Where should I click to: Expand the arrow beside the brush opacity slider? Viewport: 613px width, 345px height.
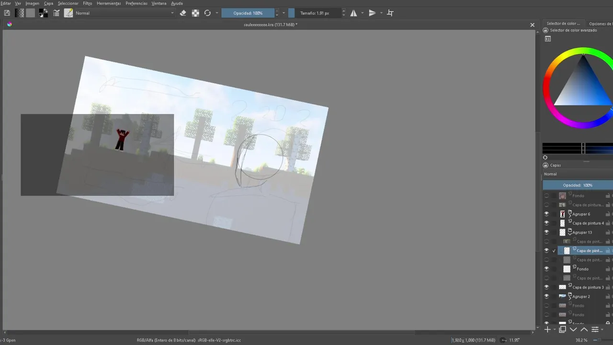[x=284, y=13]
